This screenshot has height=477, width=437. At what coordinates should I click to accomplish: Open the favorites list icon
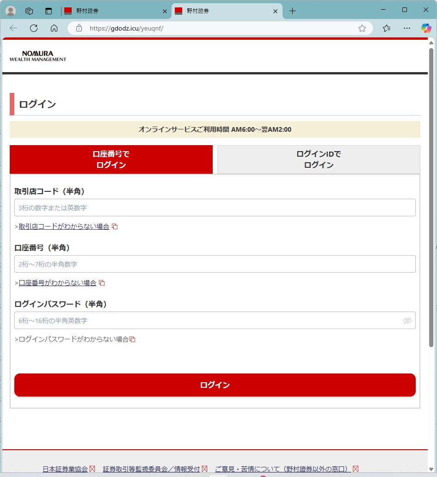tap(387, 28)
